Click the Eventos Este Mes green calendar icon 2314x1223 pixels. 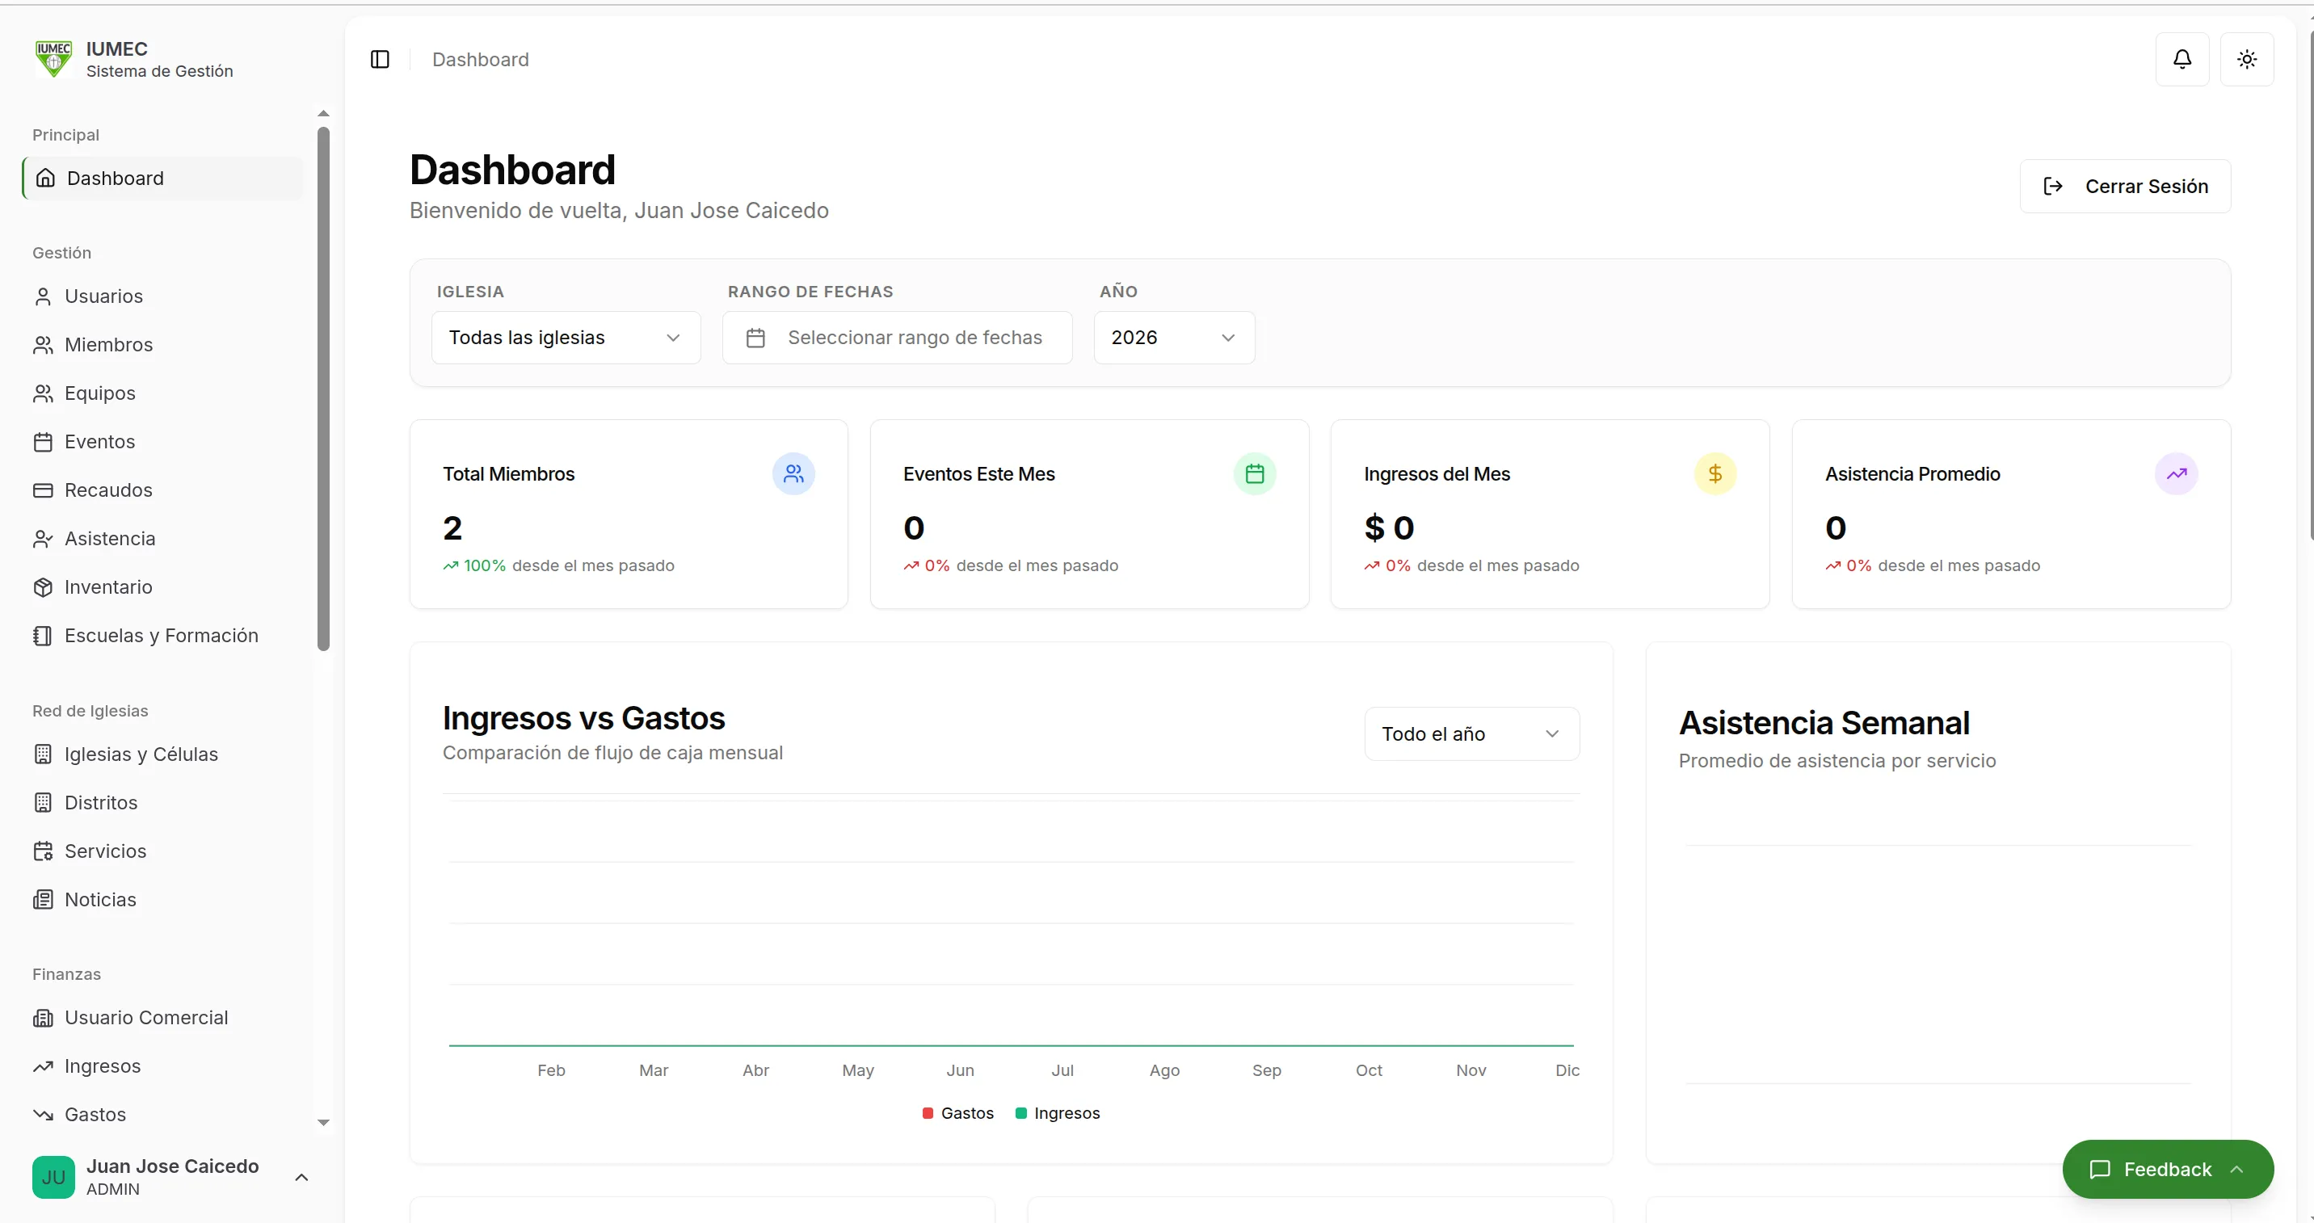click(1254, 473)
